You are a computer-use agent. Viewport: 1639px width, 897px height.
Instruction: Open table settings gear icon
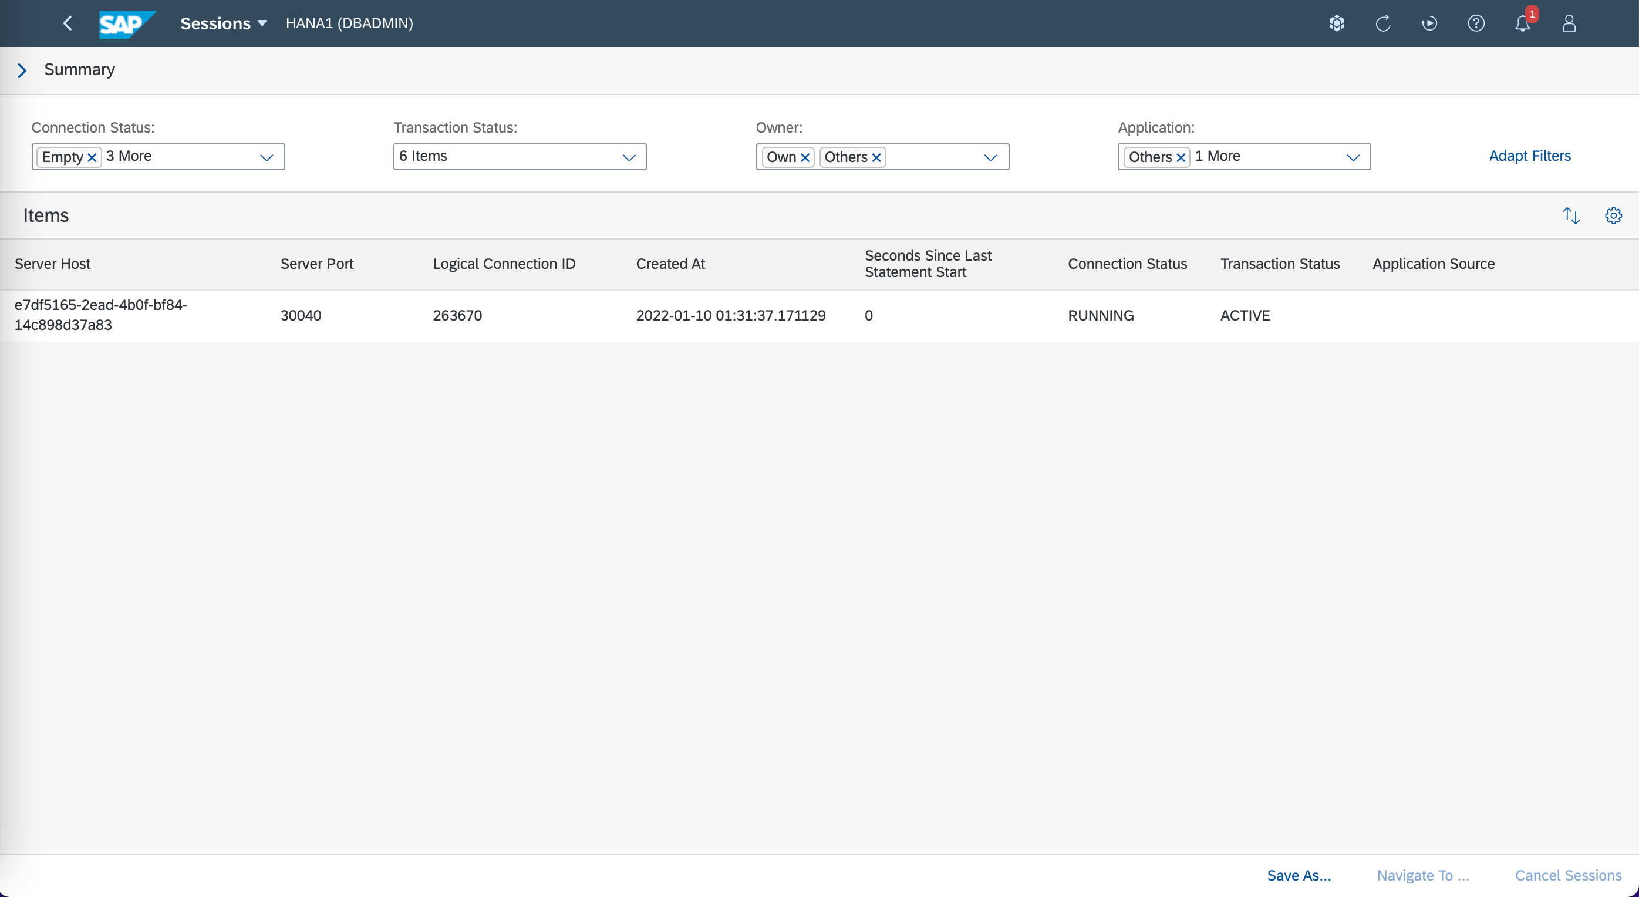[1613, 215]
